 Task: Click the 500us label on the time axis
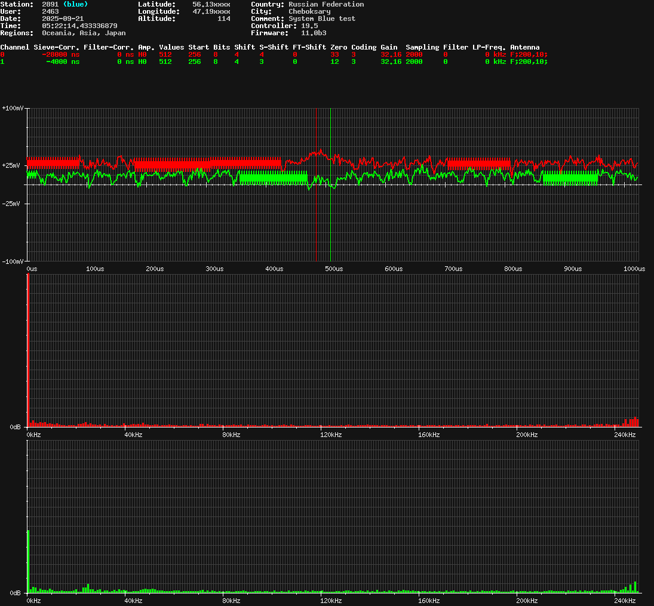334,269
